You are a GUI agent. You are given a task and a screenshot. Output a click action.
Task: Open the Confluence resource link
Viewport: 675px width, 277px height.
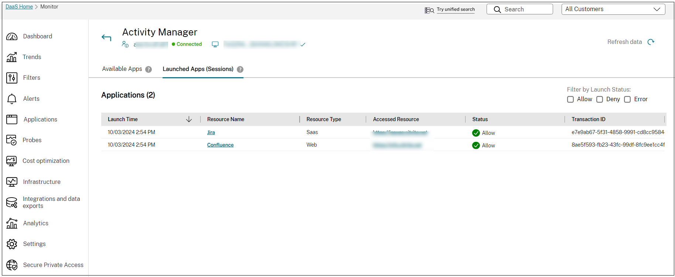pyautogui.click(x=220, y=145)
